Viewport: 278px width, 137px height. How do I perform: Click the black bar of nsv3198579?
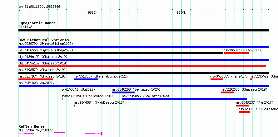point(144,73)
